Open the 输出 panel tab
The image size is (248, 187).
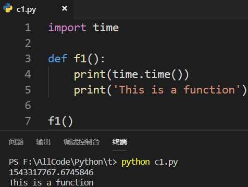[43, 142]
